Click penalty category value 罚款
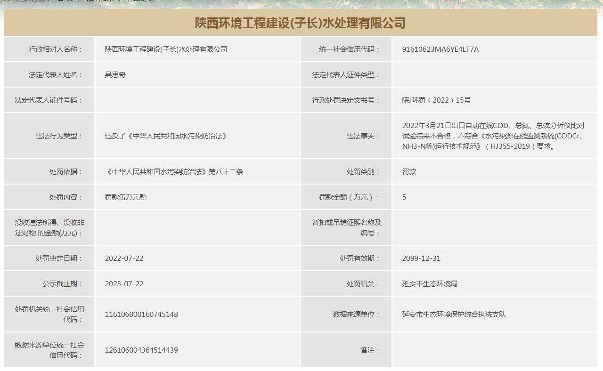 (409, 171)
